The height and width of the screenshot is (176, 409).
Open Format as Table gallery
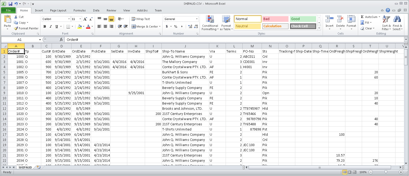[x=226, y=23]
